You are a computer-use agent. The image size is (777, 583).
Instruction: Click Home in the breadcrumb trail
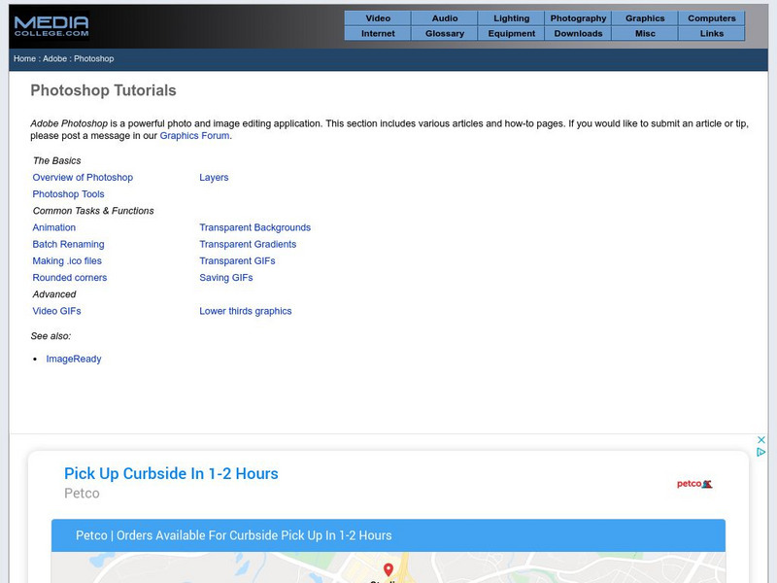24,58
